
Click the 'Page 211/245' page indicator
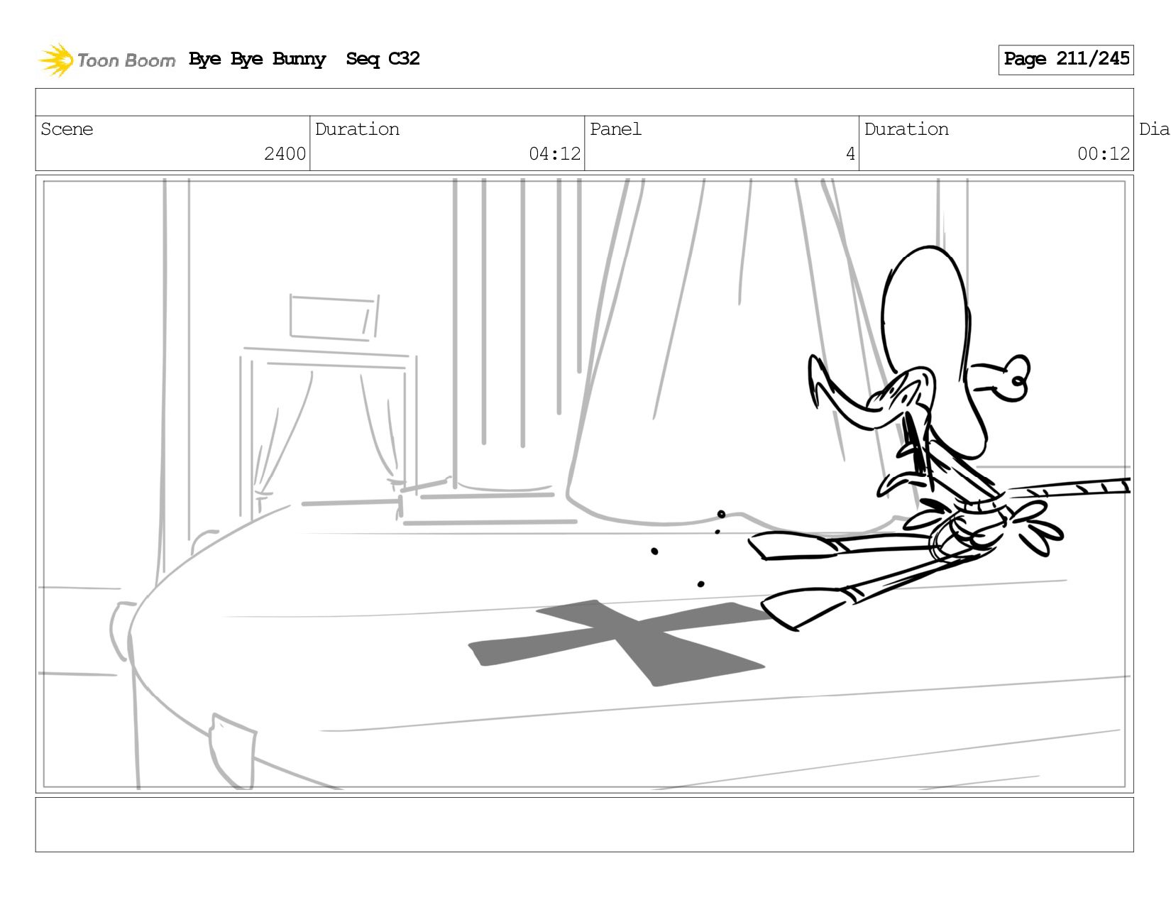point(1066,60)
